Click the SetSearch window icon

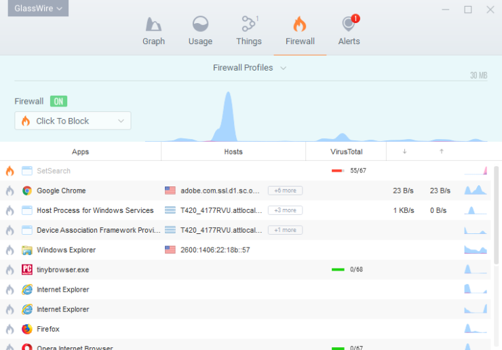27,171
